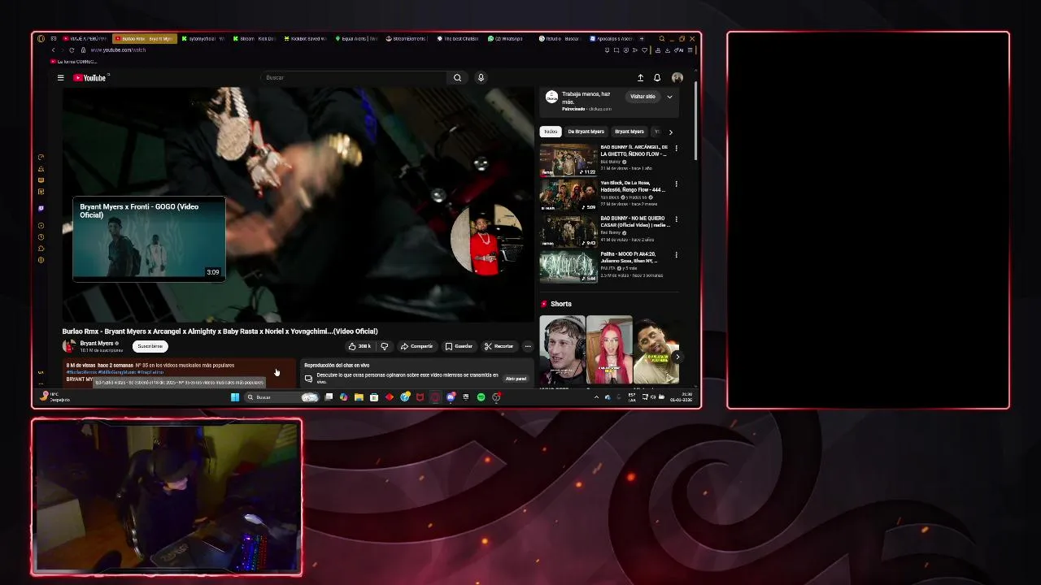Like the video with thumbs up
This screenshot has height=585, width=1041.
click(359, 346)
